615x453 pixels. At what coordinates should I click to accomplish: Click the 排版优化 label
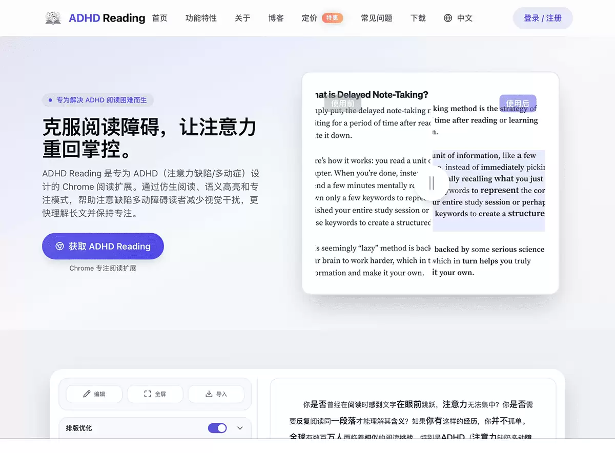(x=79, y=428)
